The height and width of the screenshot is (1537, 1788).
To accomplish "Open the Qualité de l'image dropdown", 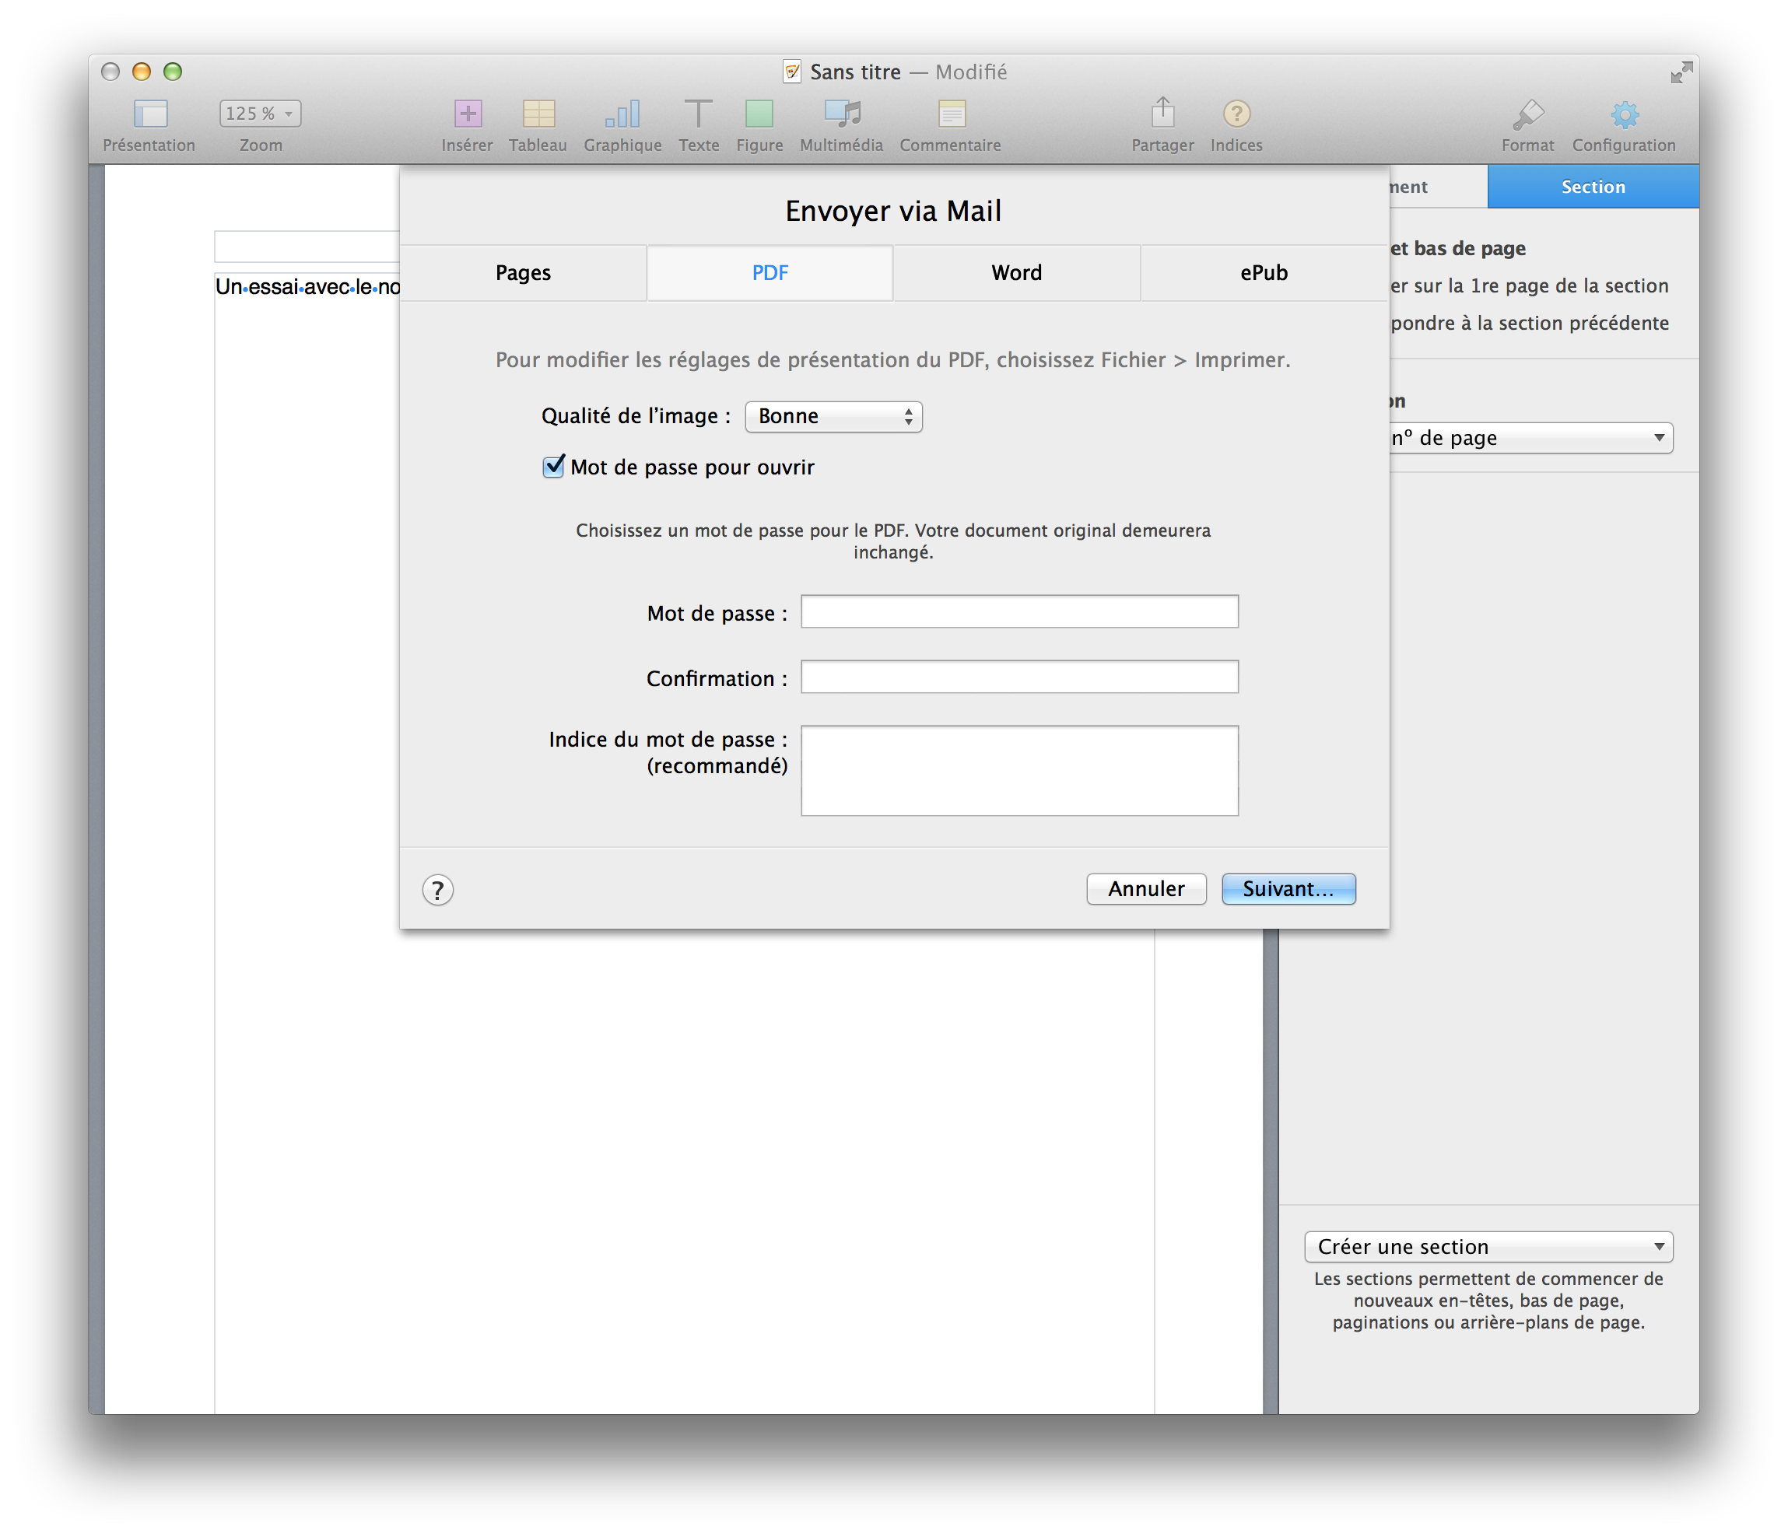I will point(833,417).
